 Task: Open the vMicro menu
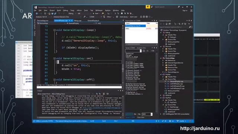pyautogui.click(x=79, y=10)
